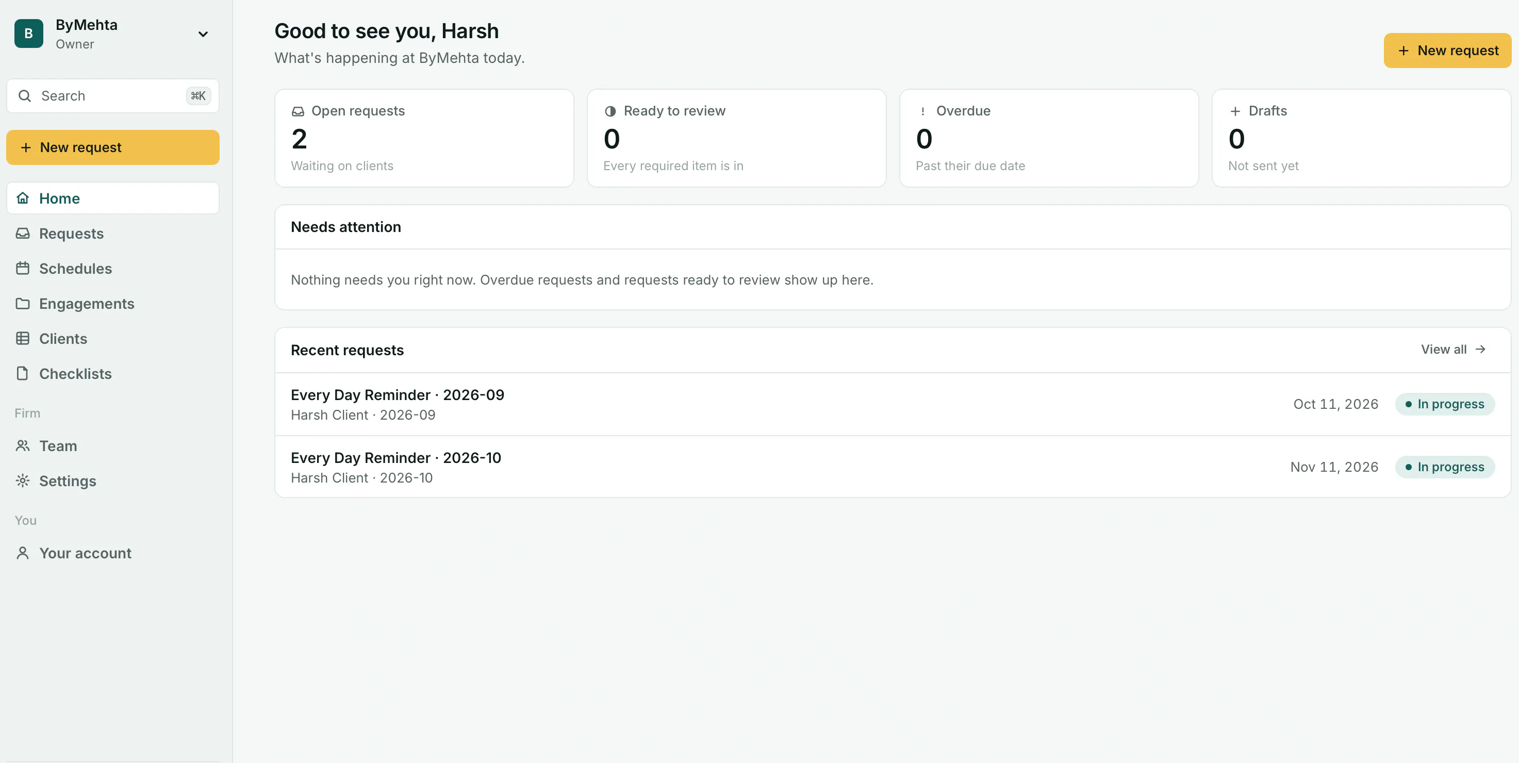Click the ByMehta workspace logo badge
This screenshot has width=1519, height=763.
pyautogui.click(x=28, y=34)
